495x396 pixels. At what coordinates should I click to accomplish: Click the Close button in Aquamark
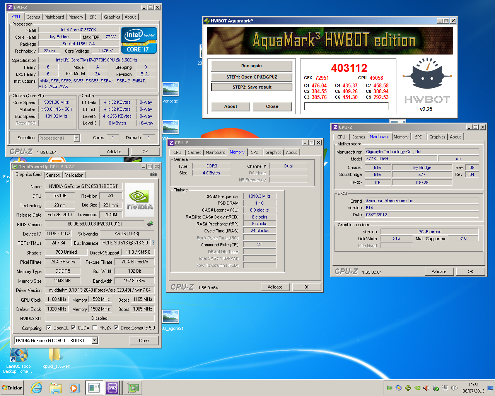(272, 106)
